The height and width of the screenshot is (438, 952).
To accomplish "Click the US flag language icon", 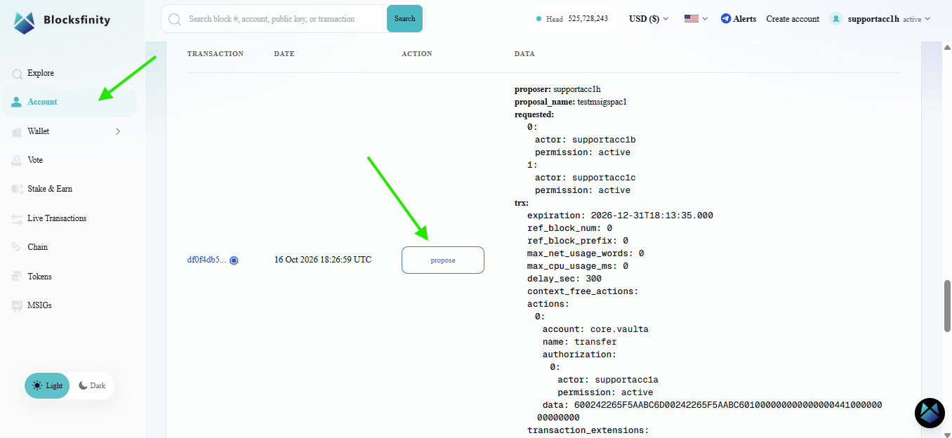I will [x=692, y=19].
